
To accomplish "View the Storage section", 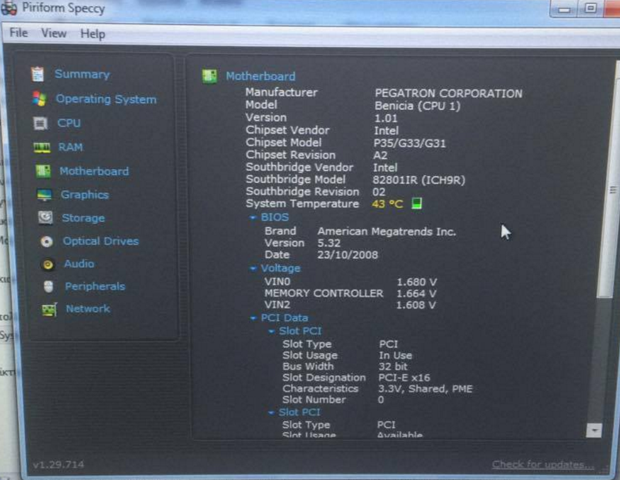I will [84, 218].
